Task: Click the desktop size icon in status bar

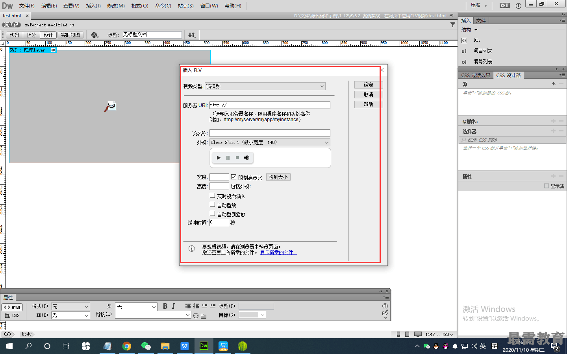Action: point(418,334)
